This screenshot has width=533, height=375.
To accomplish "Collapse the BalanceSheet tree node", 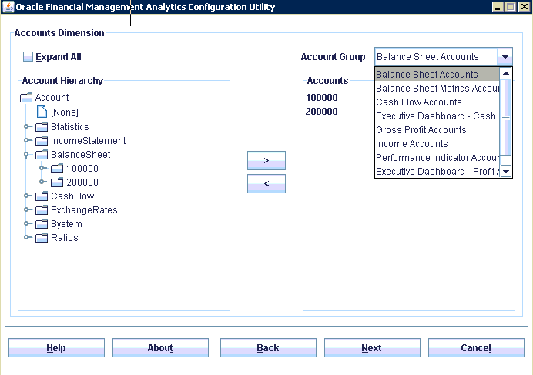I will (x=26, y=155).
